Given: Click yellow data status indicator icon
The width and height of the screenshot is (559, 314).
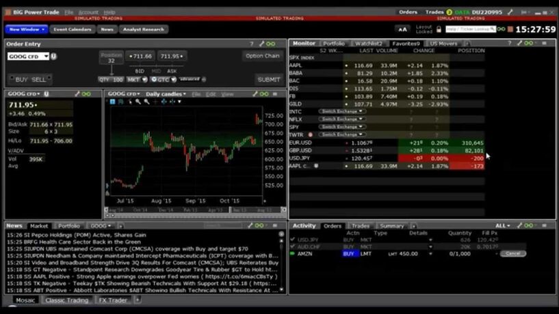Looking at the screenshot, I should click(x=450, y=12).
